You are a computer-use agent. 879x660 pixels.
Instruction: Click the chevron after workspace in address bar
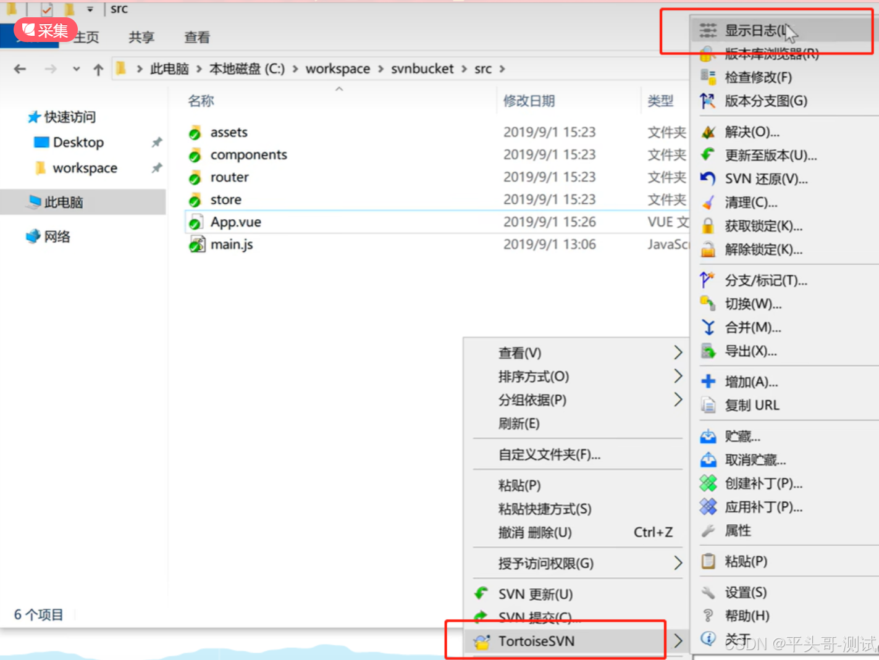381,69
